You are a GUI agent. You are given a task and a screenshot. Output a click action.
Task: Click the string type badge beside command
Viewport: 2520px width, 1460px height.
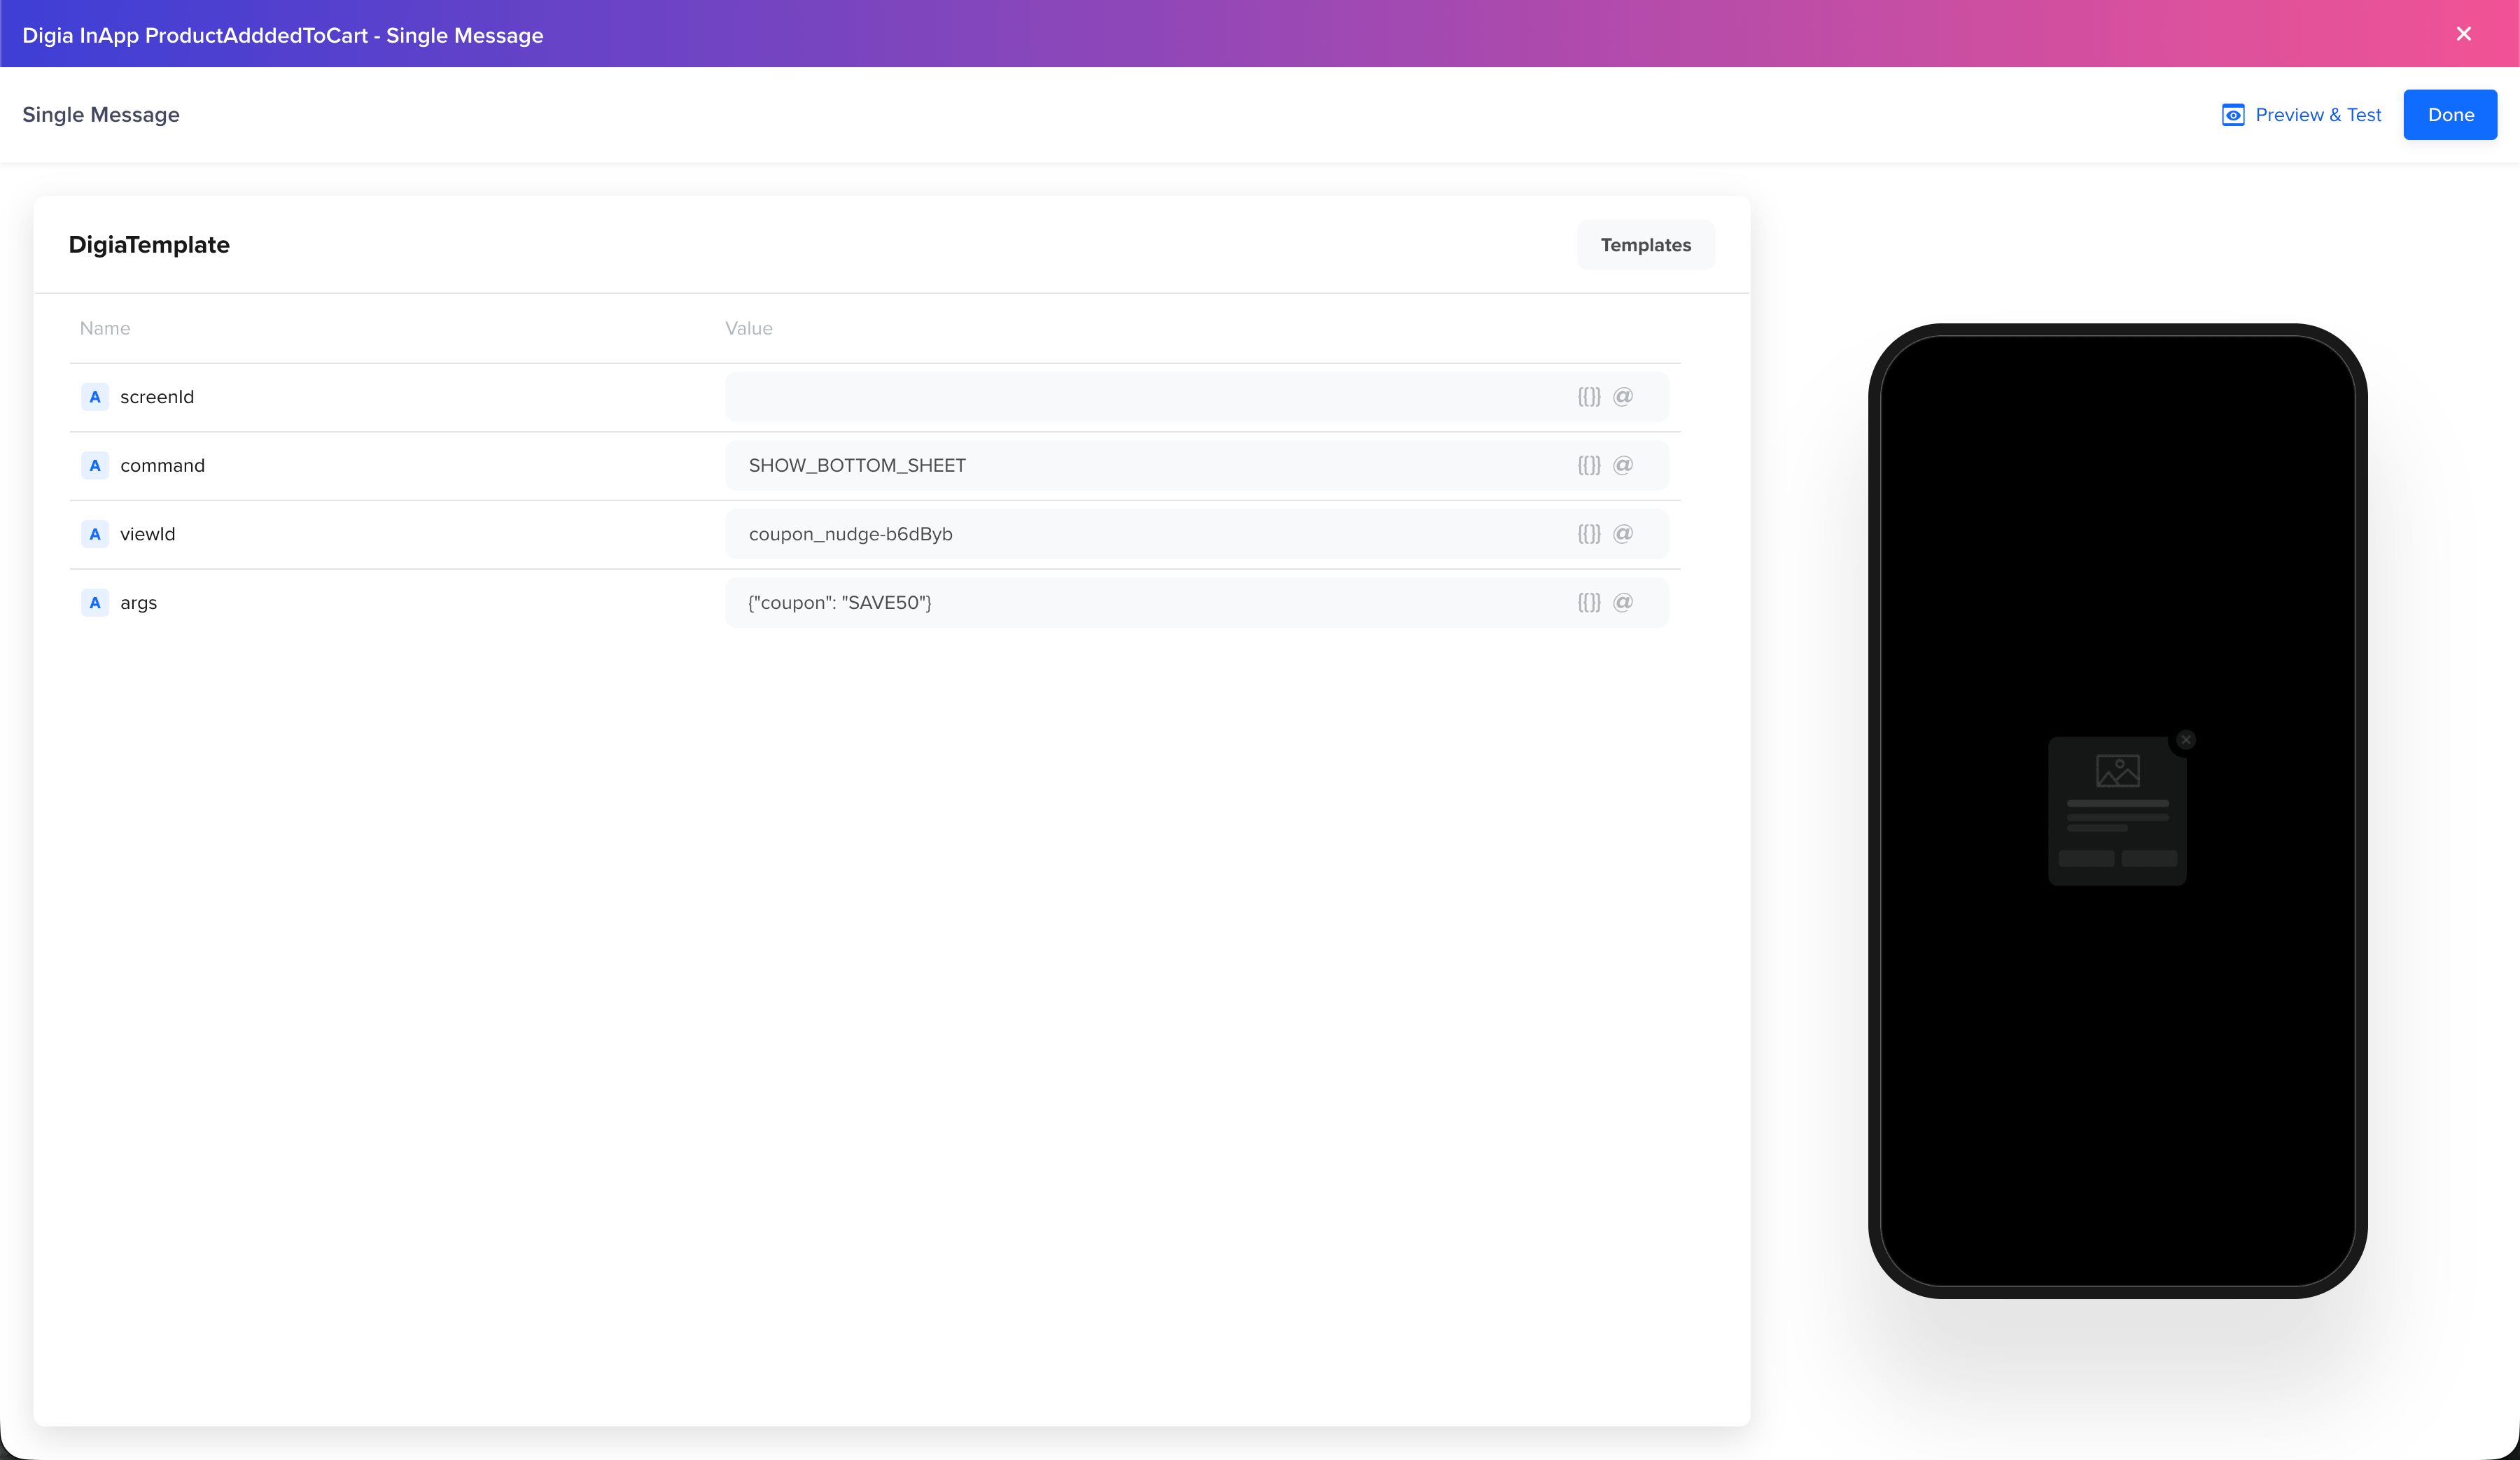click(95, 465)
